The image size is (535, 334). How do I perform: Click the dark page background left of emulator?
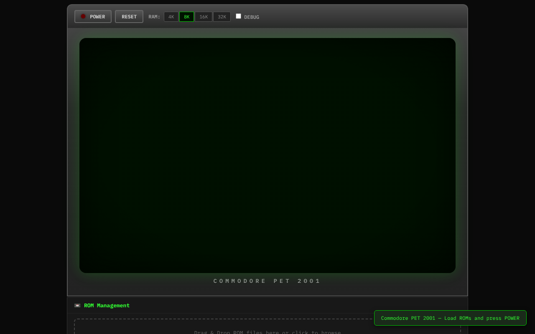pos(33,167)
